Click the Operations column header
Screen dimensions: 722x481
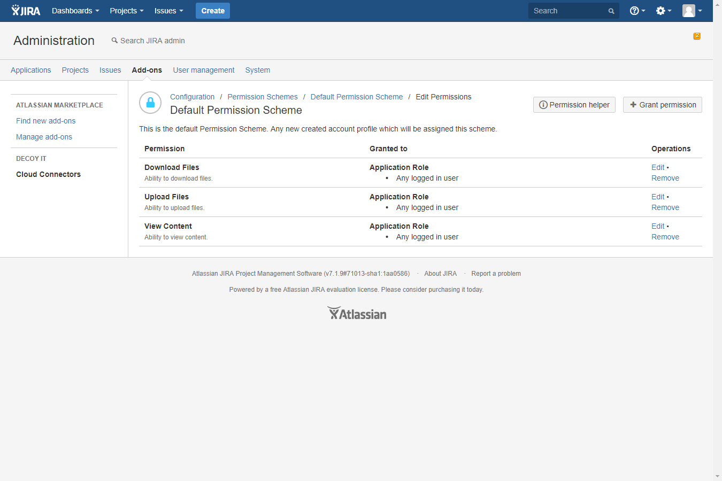pos(671,149)
